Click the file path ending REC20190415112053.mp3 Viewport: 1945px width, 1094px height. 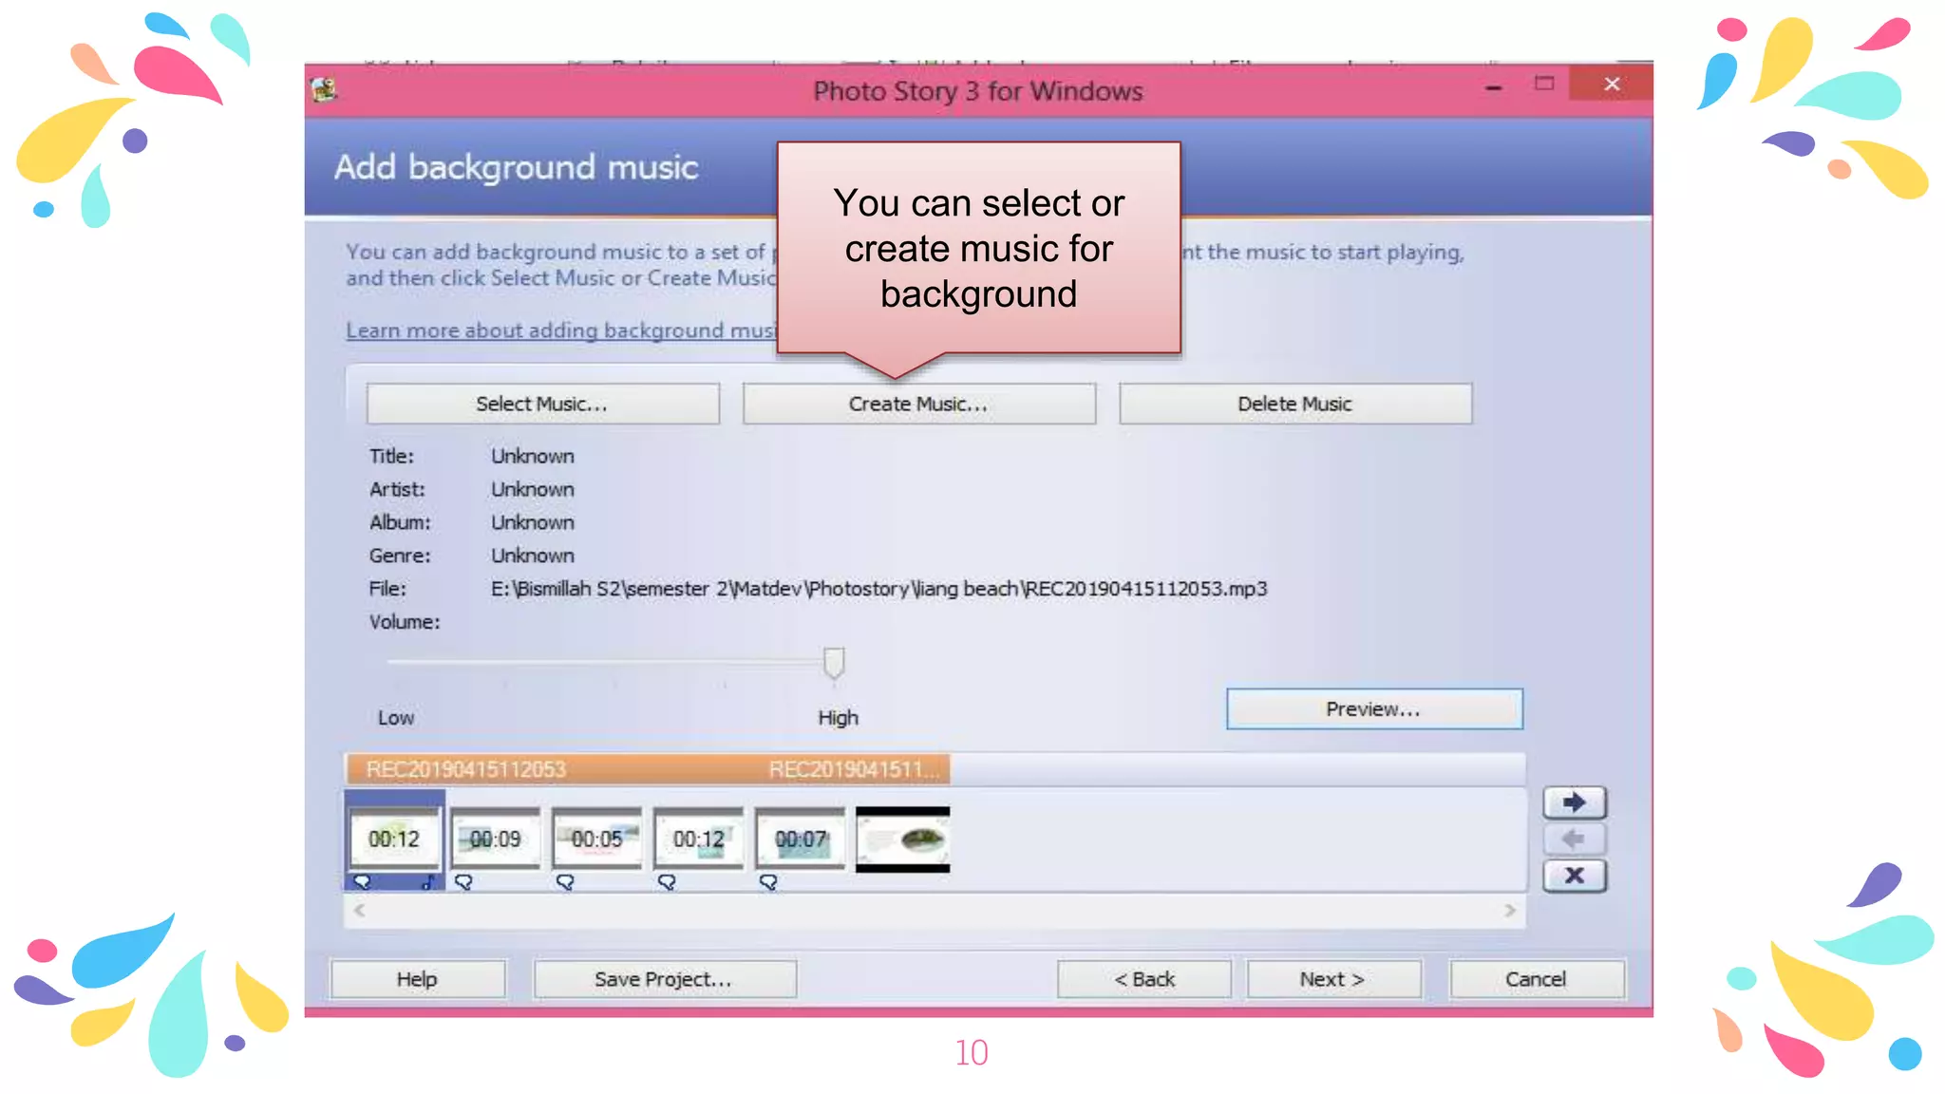[x=878, y=589]
